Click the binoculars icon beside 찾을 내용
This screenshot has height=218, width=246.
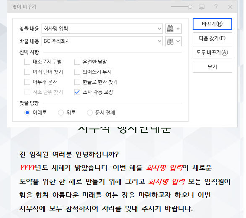[170, 29]
